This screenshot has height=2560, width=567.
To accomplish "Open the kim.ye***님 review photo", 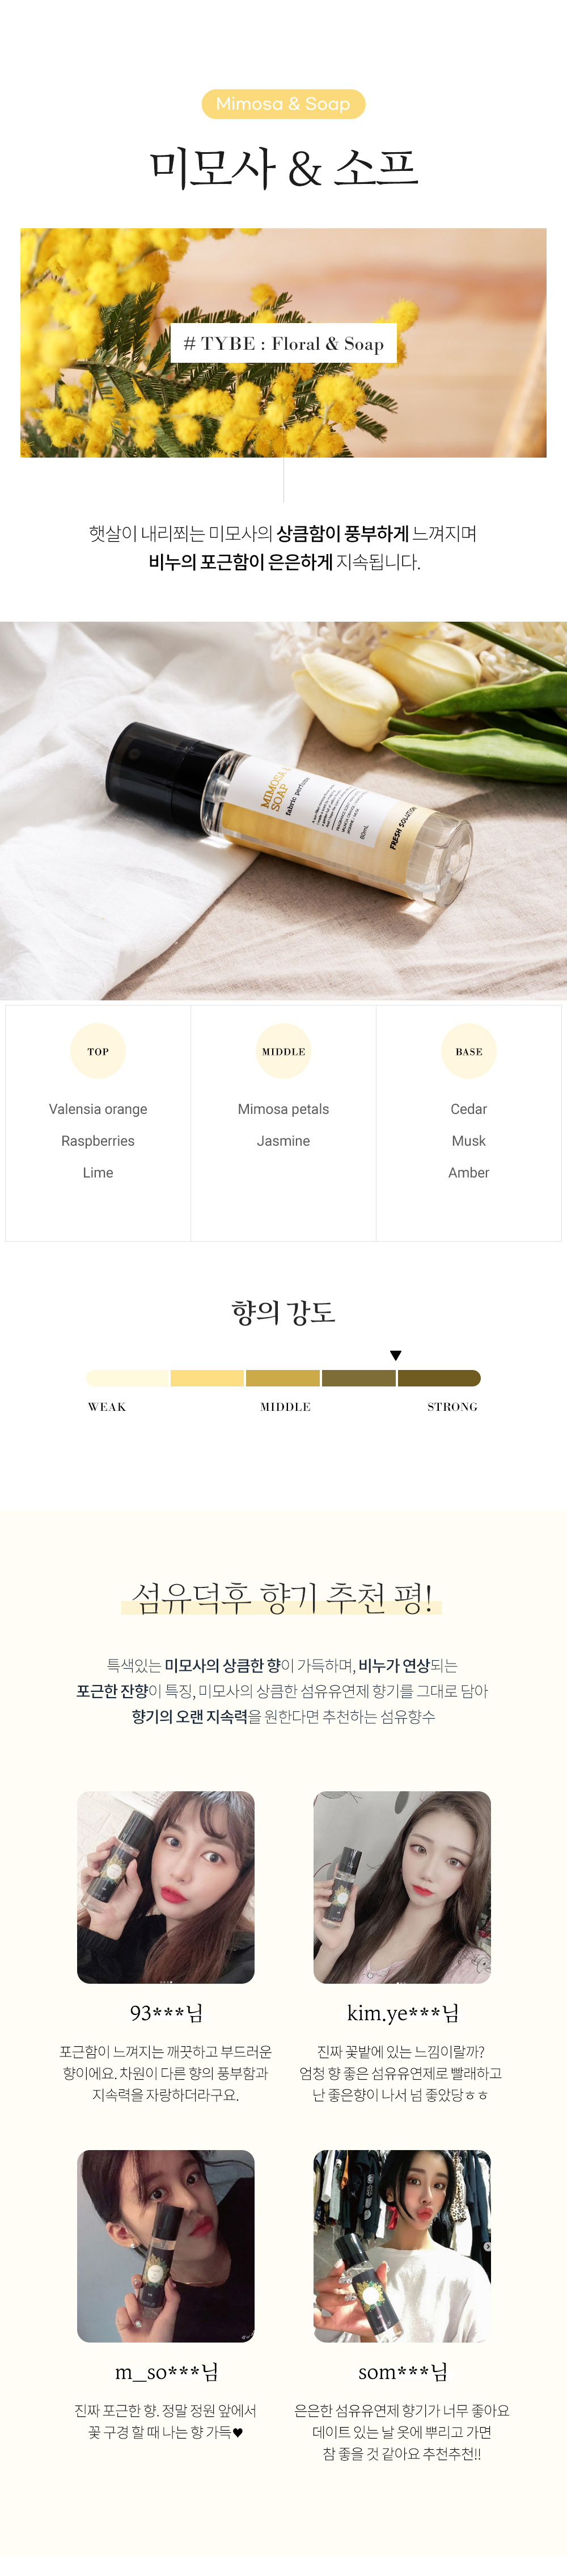I will click(402, 1887).
